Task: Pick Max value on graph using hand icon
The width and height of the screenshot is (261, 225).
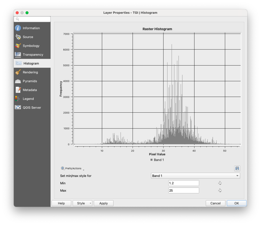Action: (220, 190)
